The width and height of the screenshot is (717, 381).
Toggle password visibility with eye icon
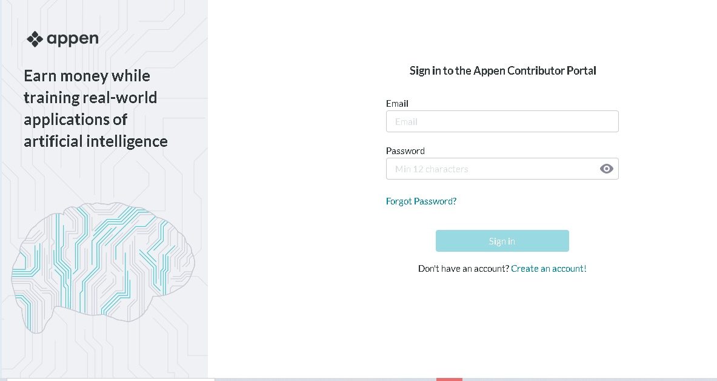click(x=606, y=169)
